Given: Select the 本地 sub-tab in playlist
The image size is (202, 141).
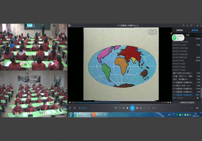Looking at the screenshot, I should point(188,35).
